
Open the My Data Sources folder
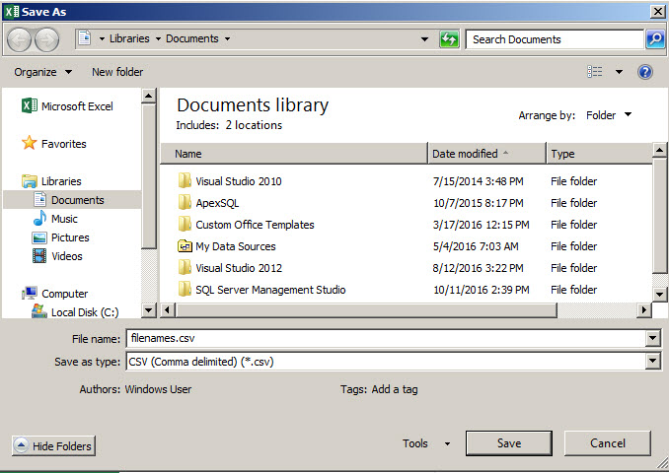[x=235, y=246]
